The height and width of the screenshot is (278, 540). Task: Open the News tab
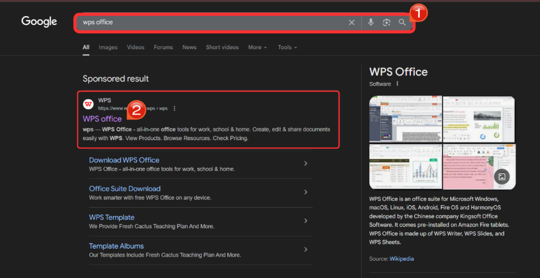189,47
